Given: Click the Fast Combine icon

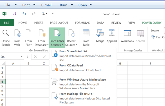Looking at the screenshot, I should pyautogui.click(x=153, y=37).
